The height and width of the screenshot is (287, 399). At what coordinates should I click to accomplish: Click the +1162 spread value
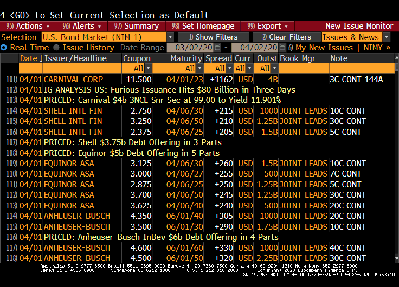coord(221,80)
